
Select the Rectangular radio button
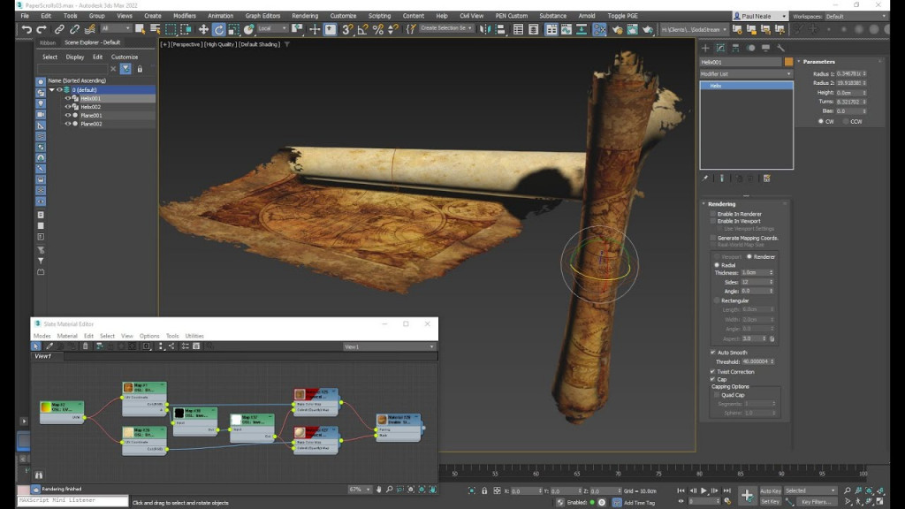point(714,299)
